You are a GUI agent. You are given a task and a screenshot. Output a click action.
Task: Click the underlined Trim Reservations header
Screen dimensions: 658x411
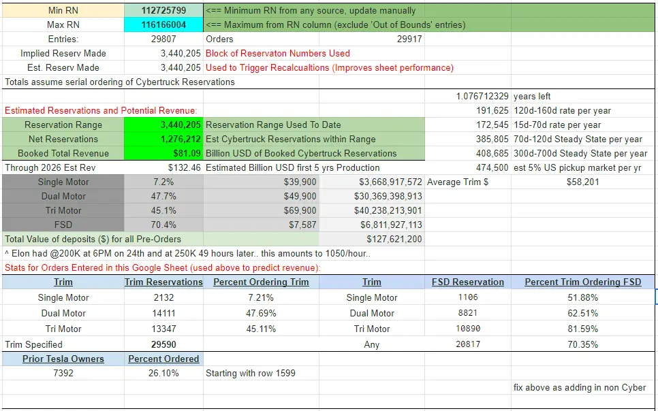[163, 282]
